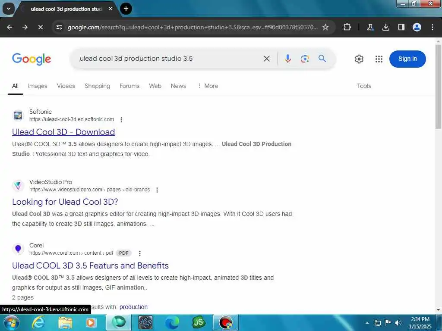Click the address bar URL
Viewport: 442px width, 331px height.
click(x=193, y=27)
